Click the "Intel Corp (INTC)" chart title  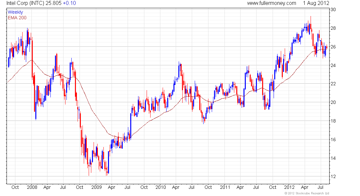pos(25,3)
